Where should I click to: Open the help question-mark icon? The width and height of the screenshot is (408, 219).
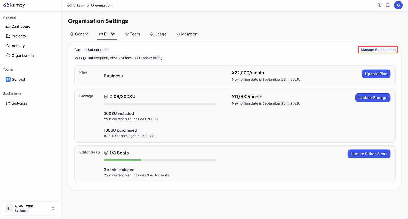pyautogui.click(x=379, y=5)
